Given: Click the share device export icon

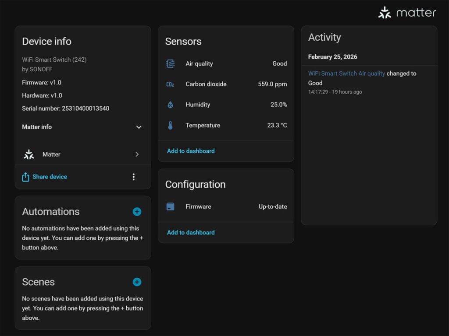Looking at the screenshot, I should point(26,177).
